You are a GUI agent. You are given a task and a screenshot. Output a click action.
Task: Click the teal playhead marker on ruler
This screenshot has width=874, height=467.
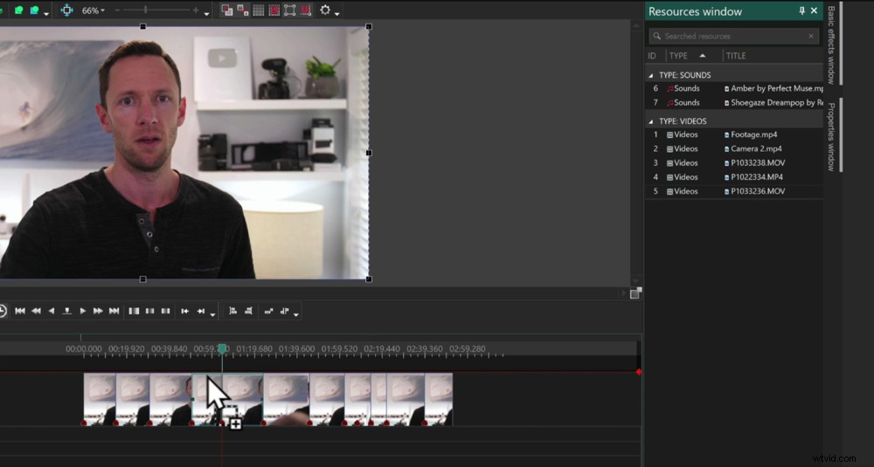click(222, 349)
